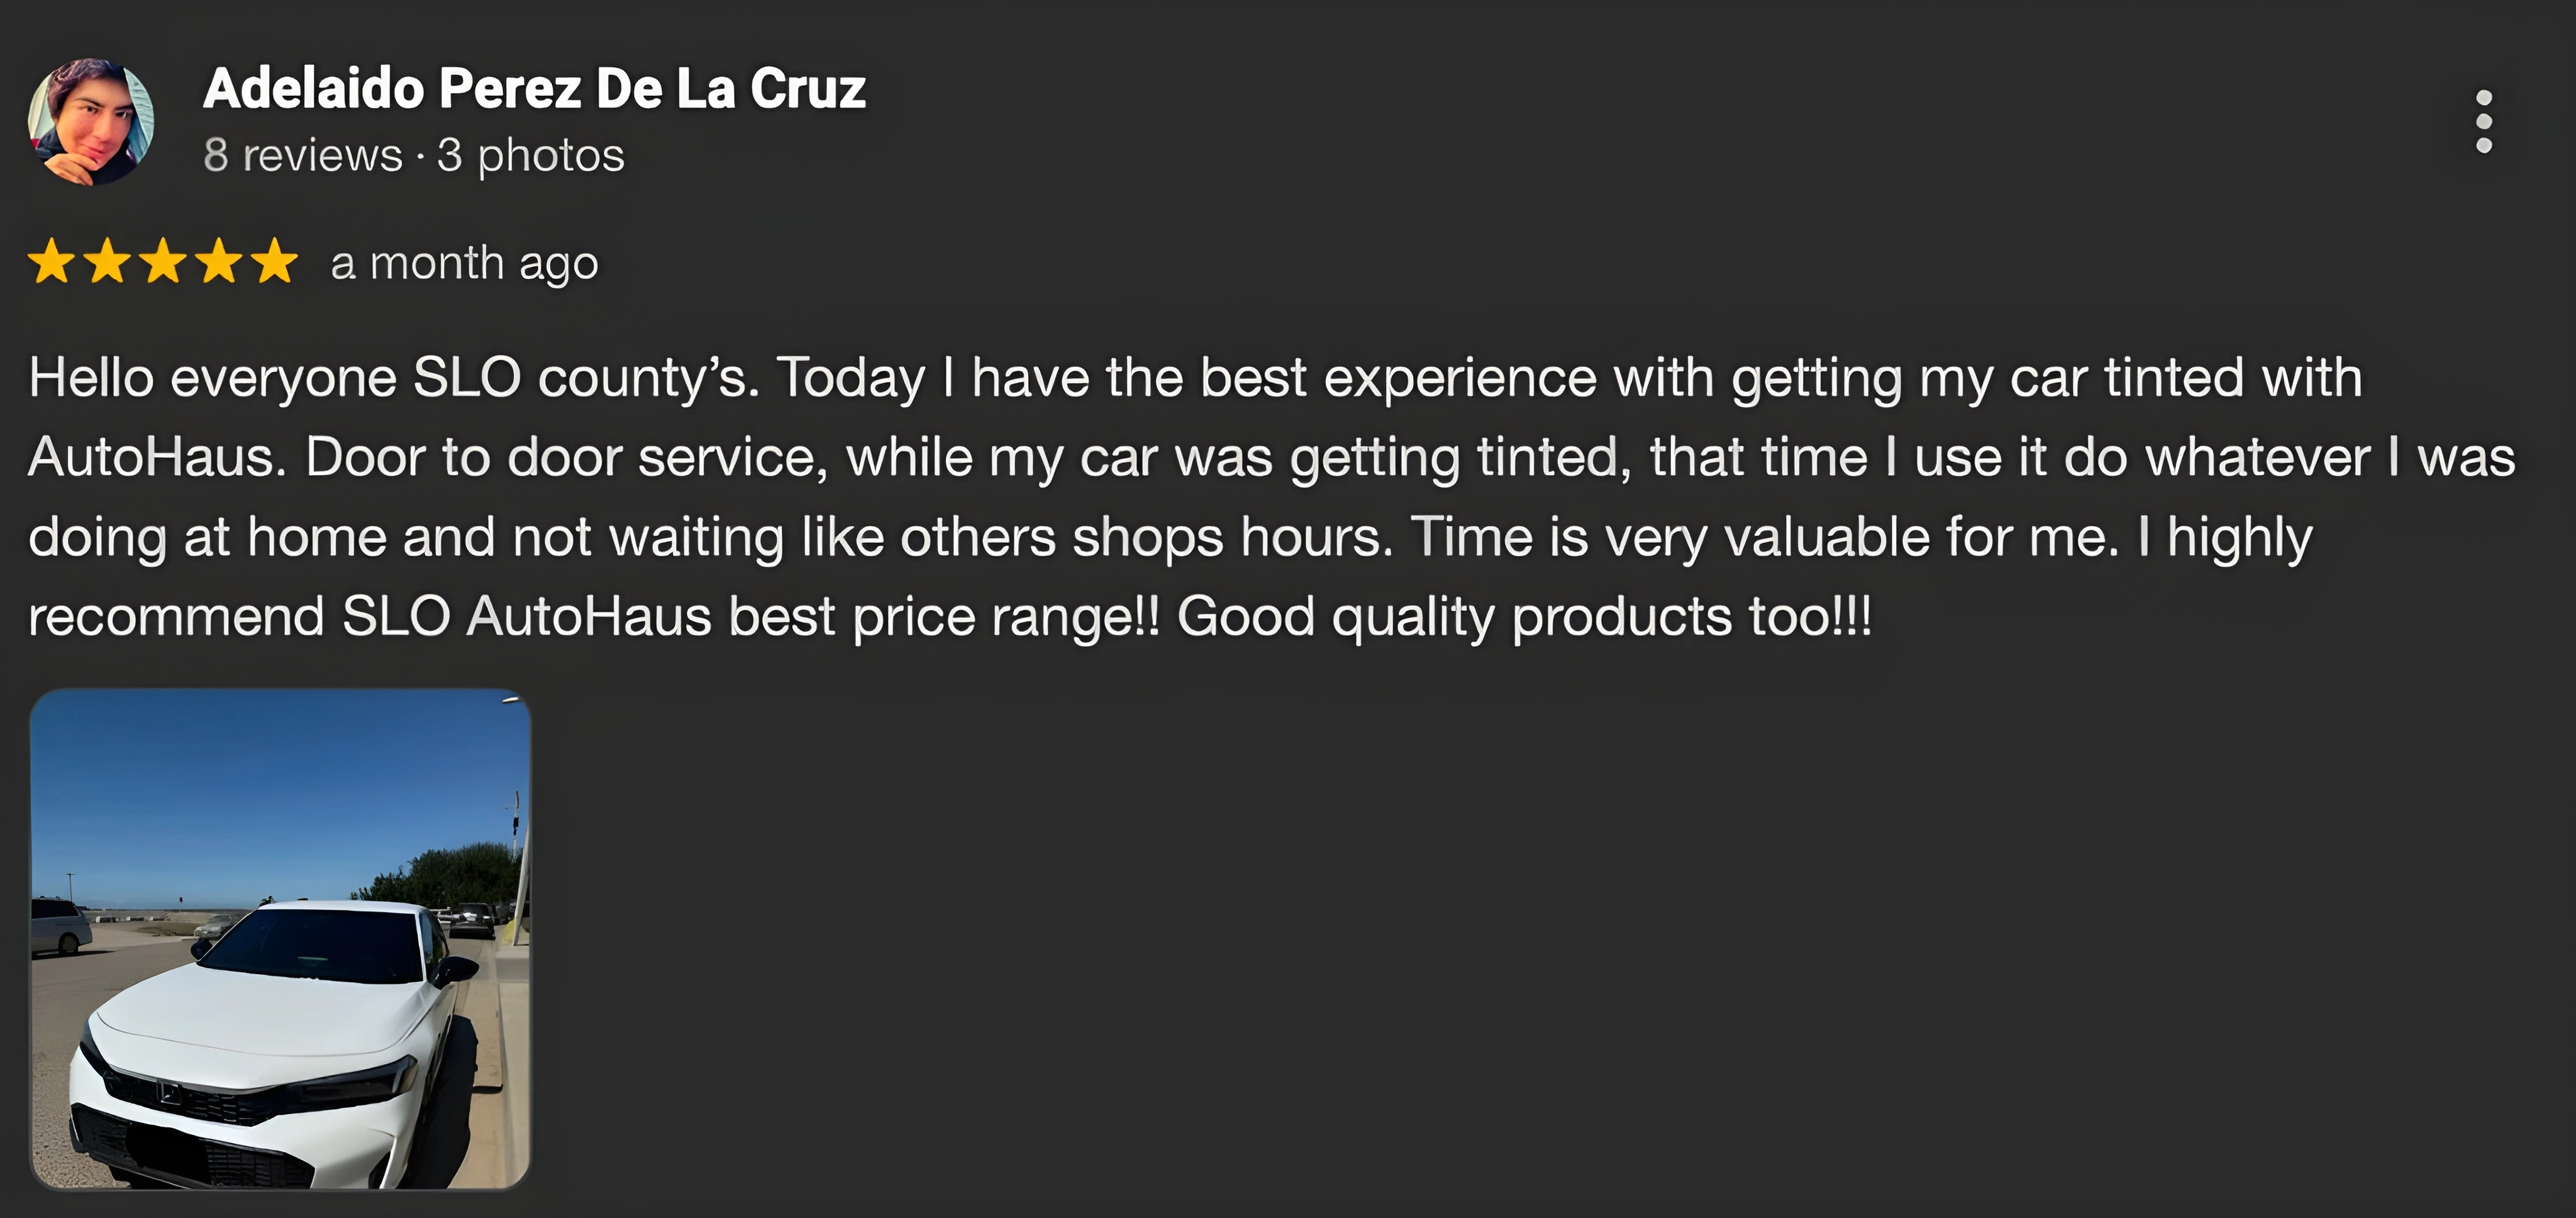The height and width of the screenshot is (1218, 2576).
Task: Click the first star of the rating
Action: tap(52, 263)
